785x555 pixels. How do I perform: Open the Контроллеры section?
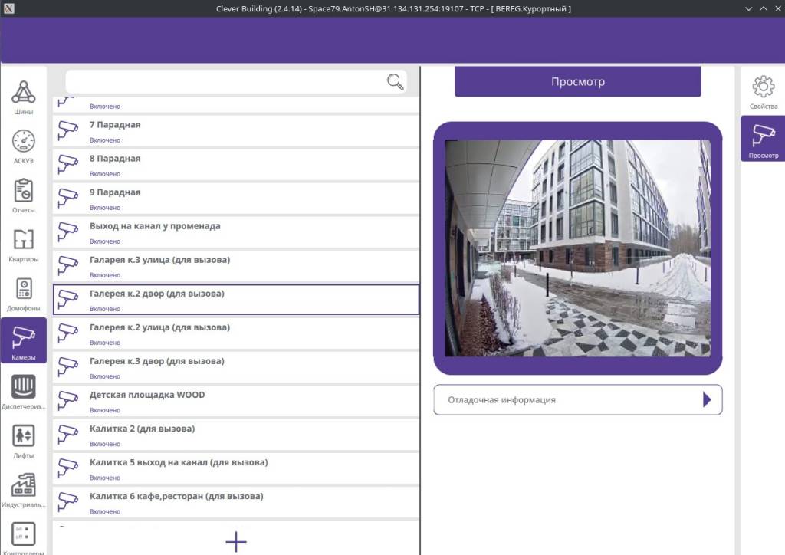tap(24, 537)
